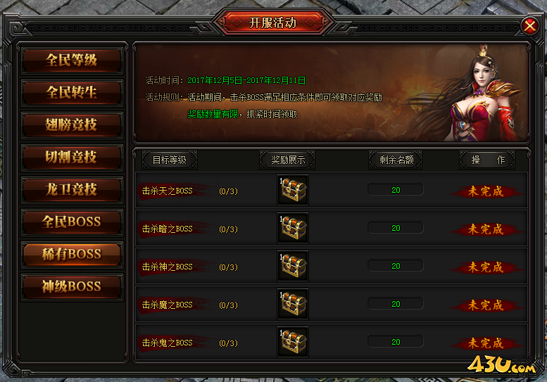Open the 全民等级 tab
547x382 pixels.
[x=72, y=61]
